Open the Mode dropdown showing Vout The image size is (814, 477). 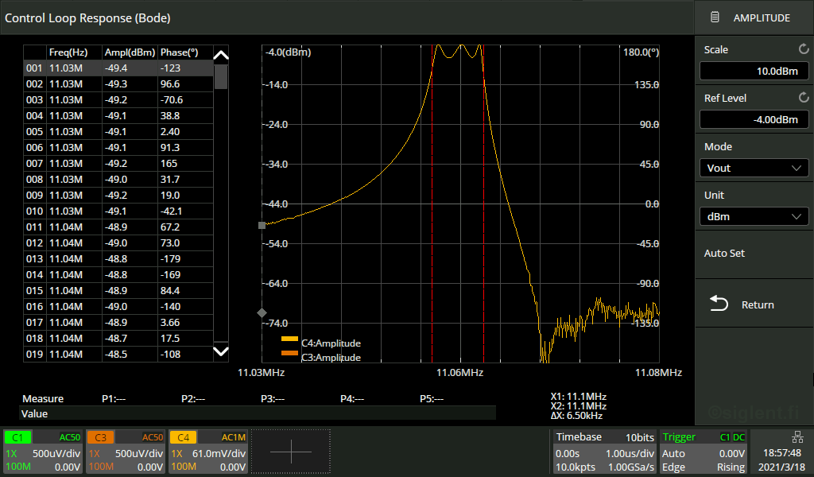[x=754, y=169]
